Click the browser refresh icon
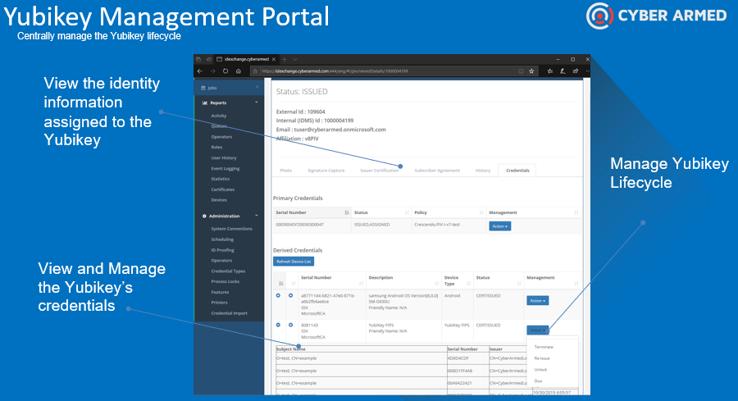The image size is (738, 401). tap(225, 71)
